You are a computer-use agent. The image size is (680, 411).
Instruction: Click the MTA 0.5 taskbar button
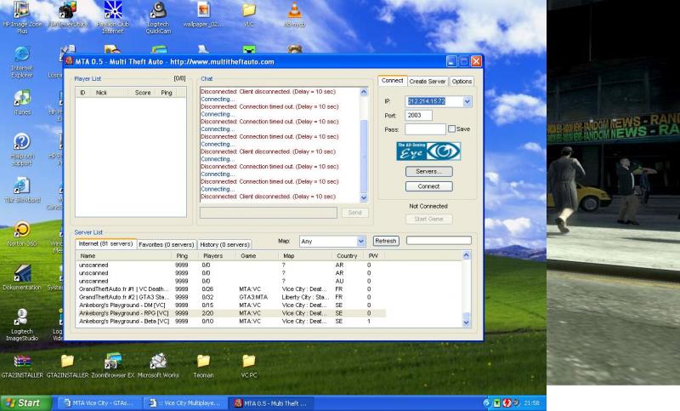coord(270,403)
